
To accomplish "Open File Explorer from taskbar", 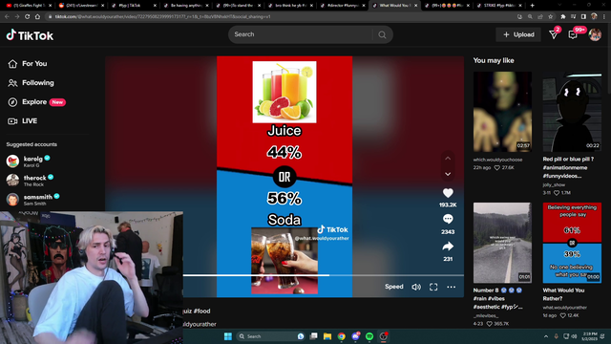I will coord(327,336).
